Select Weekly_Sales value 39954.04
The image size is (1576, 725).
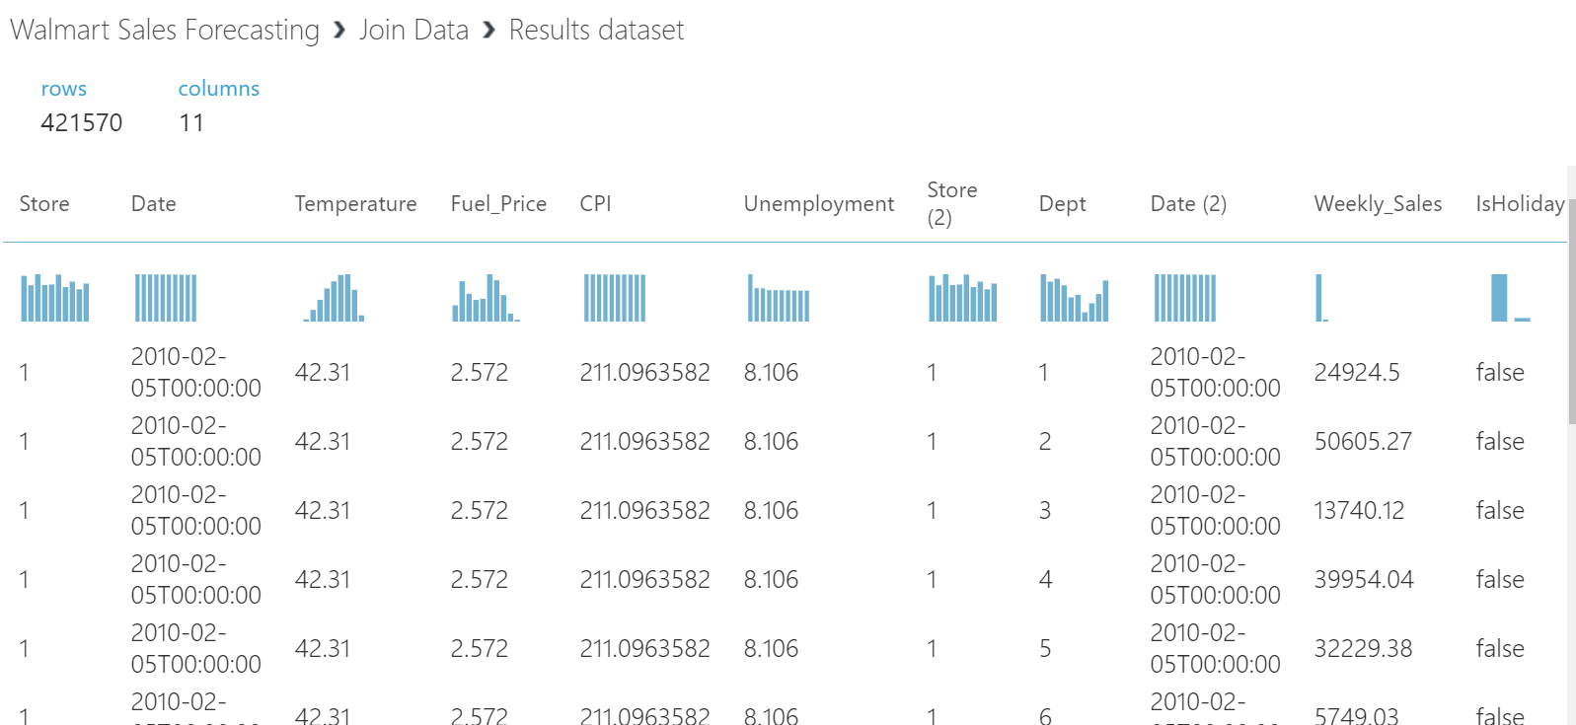(x=1364, y=579)
